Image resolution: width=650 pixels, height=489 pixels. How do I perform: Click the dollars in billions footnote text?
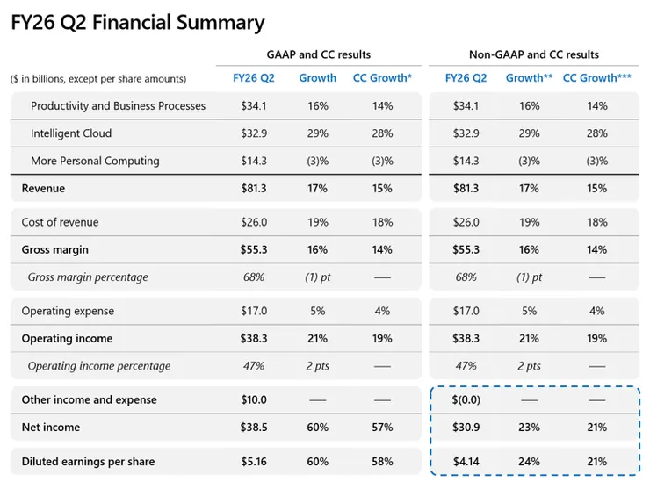[98, 79]
